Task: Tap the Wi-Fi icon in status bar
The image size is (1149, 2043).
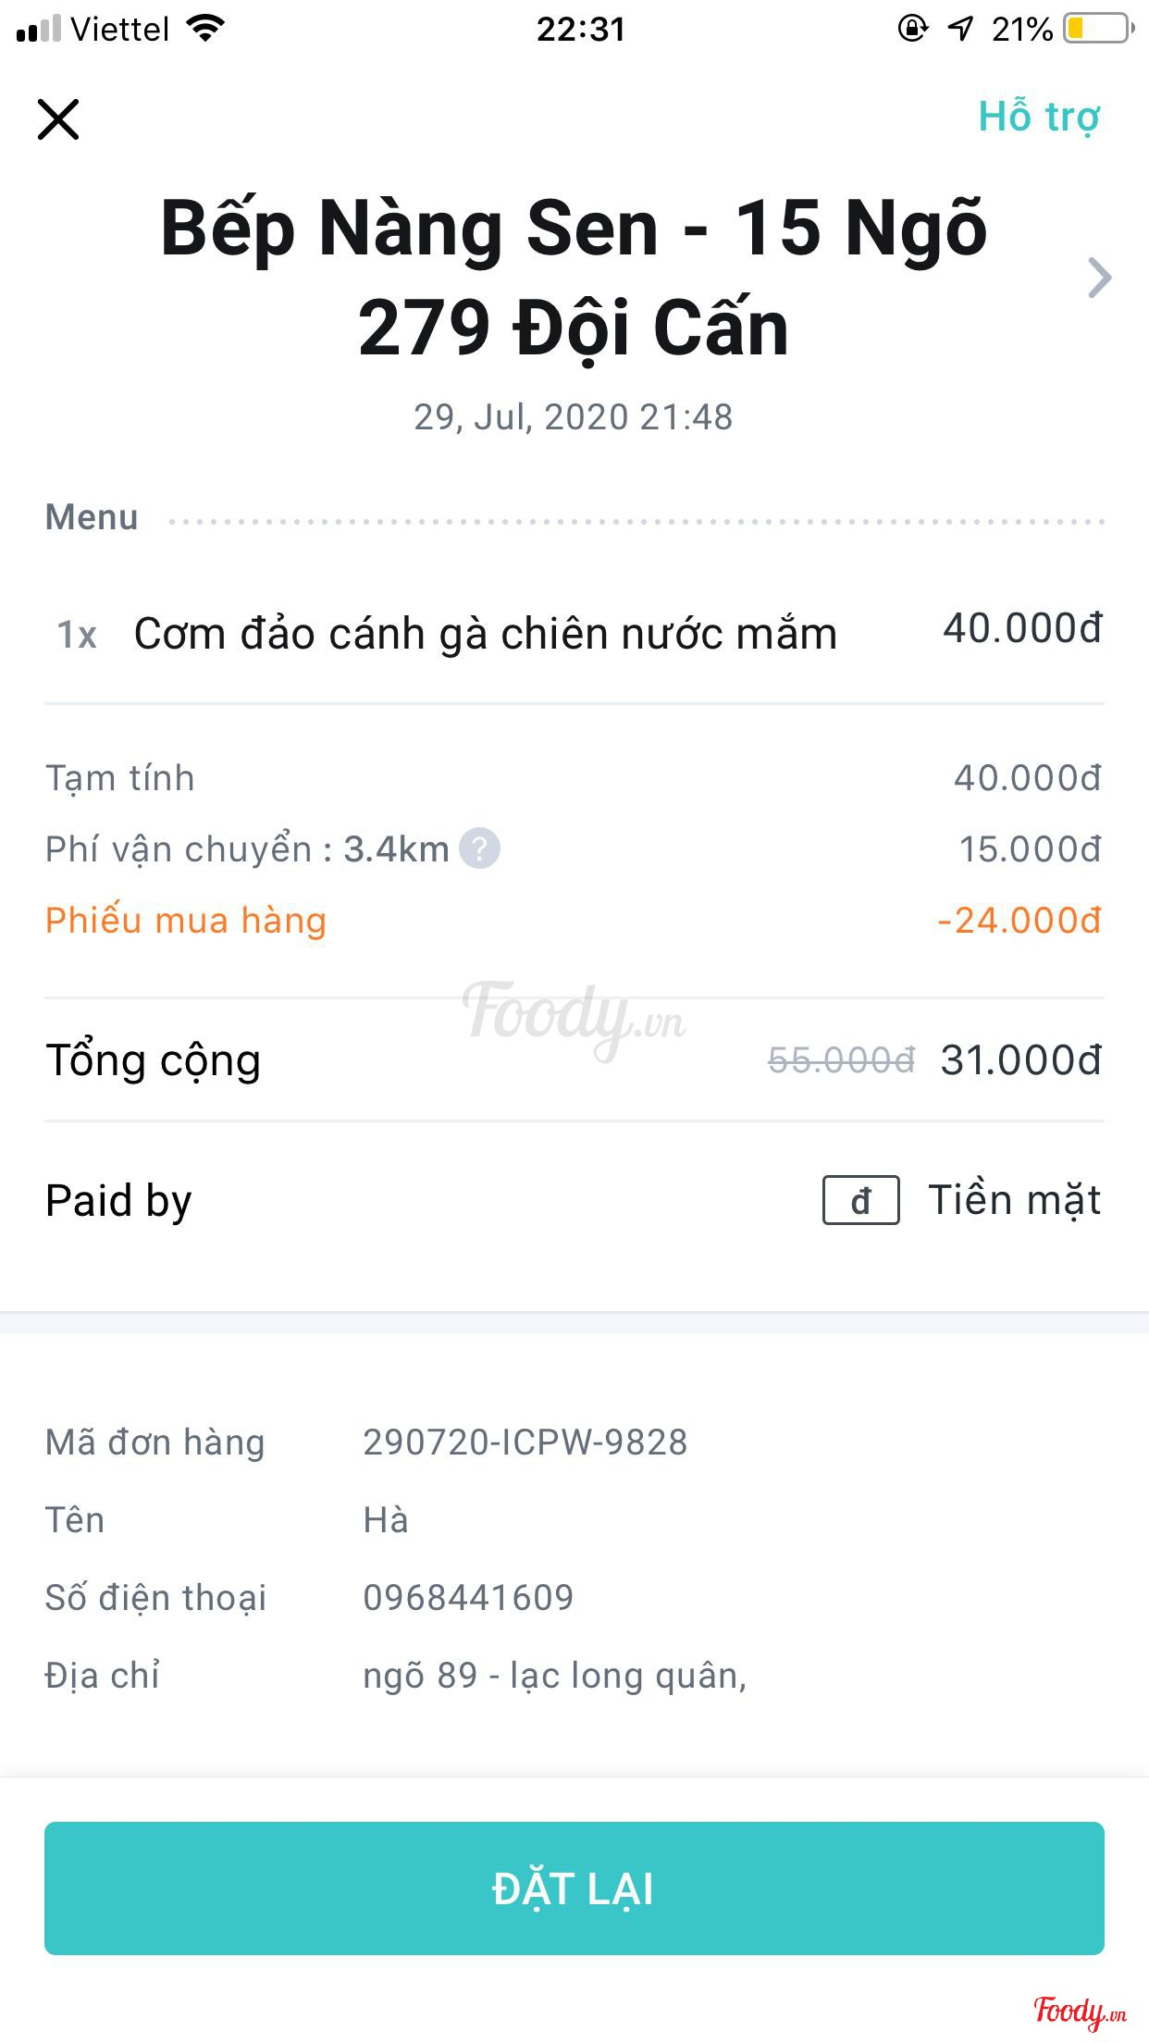Action: click(x=205, y=29)
